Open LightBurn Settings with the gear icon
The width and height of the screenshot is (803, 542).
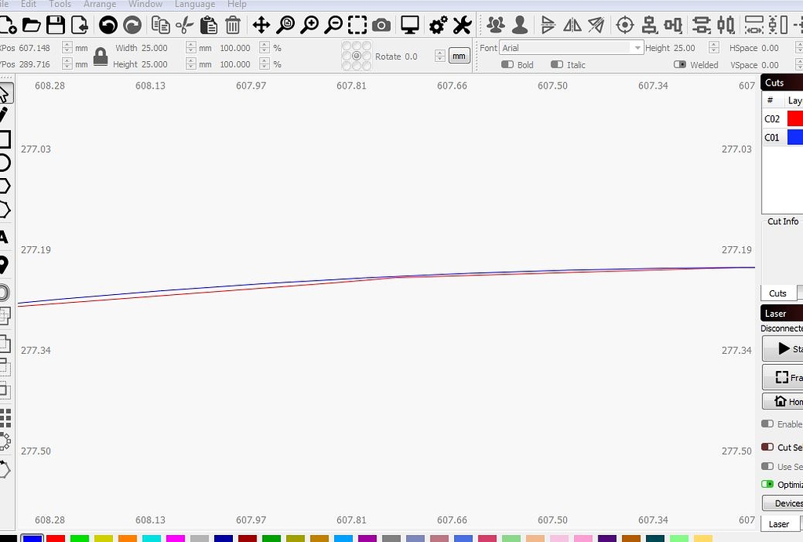point(437,24)
